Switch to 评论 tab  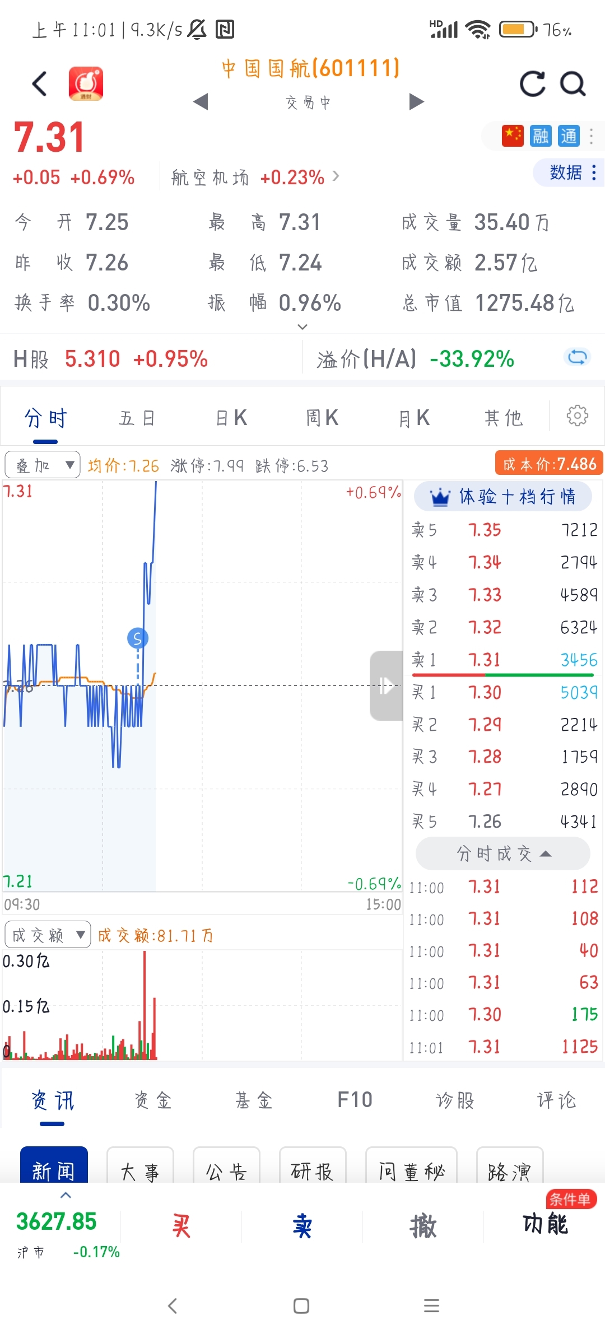click(x=556, y=1100)
